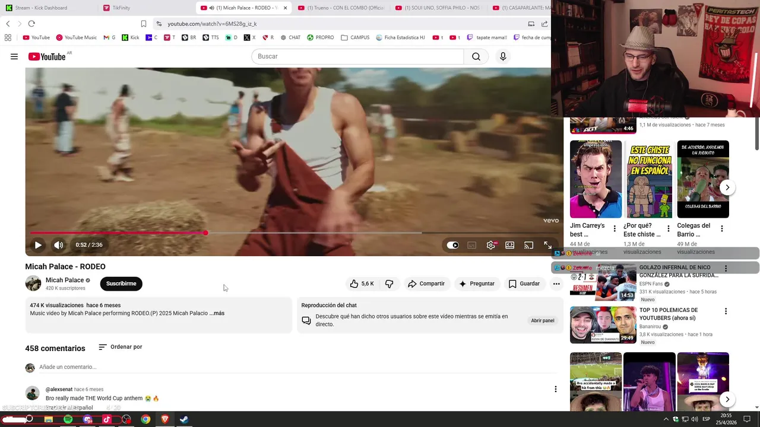This screenshot has width=760, height=427.
Task: Click the Suscribirme button
Action: [x=121, y=283]
